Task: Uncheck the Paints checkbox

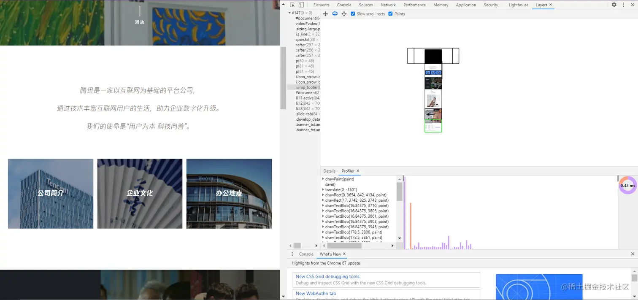Action: point(390,14)
